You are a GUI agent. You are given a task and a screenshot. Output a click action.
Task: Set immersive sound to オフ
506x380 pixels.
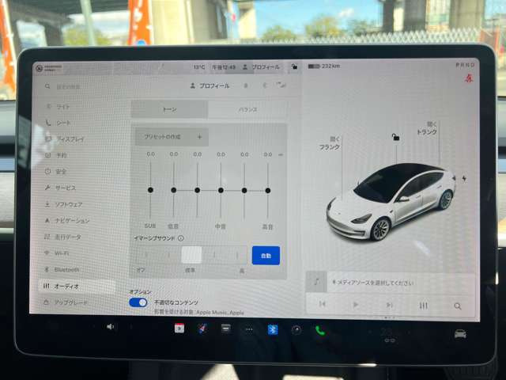145,255
